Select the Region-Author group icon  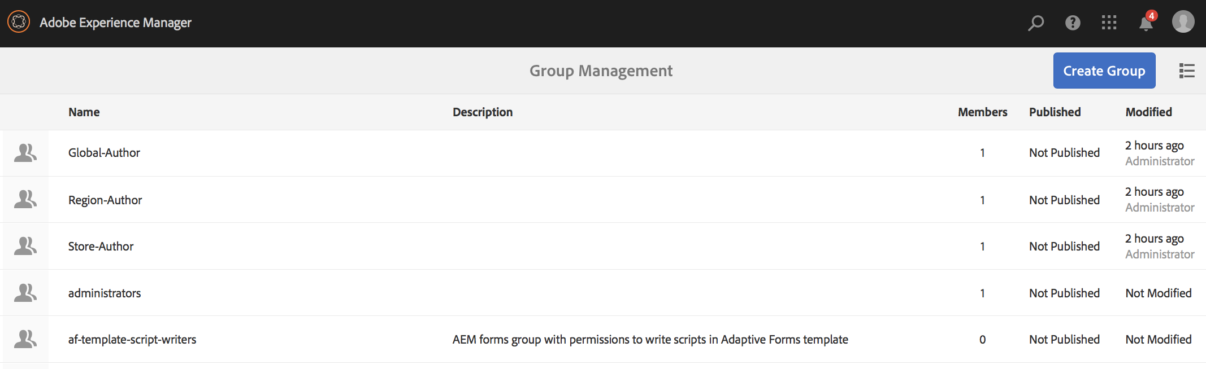25,200
